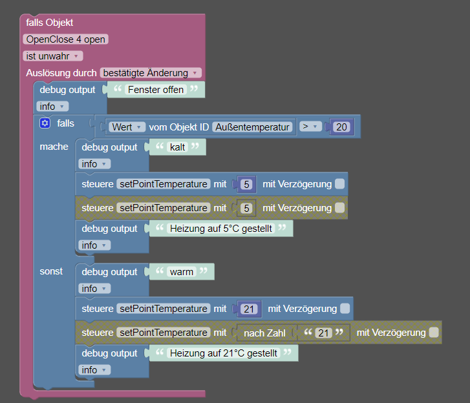Open info dropdown under 'kalt' debug output
470x403 pixels.
click(x=94, y=164)
